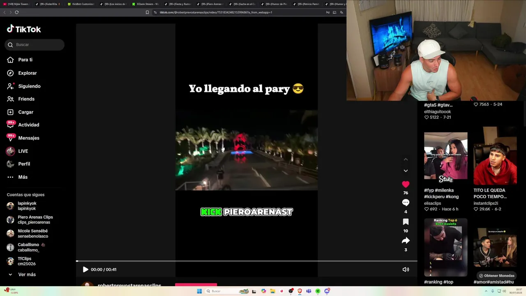Click the #ranking #top caption
This screenshot has width=526, height=296.
pos(438,282)
